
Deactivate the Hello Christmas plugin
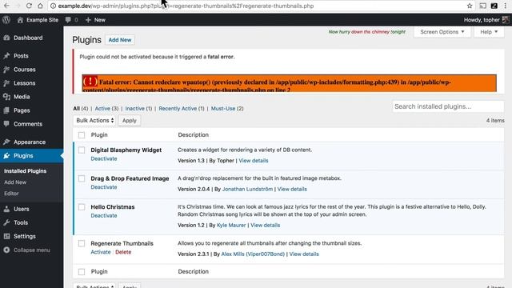[x=104, y=215]
